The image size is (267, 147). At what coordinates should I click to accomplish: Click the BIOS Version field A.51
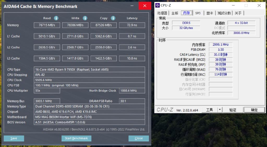click(89, 122)
